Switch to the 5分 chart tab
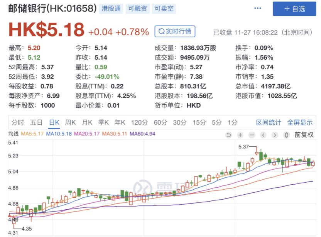Image resolution: width=321 pixels, height=237 pixels. pos(216,122)
